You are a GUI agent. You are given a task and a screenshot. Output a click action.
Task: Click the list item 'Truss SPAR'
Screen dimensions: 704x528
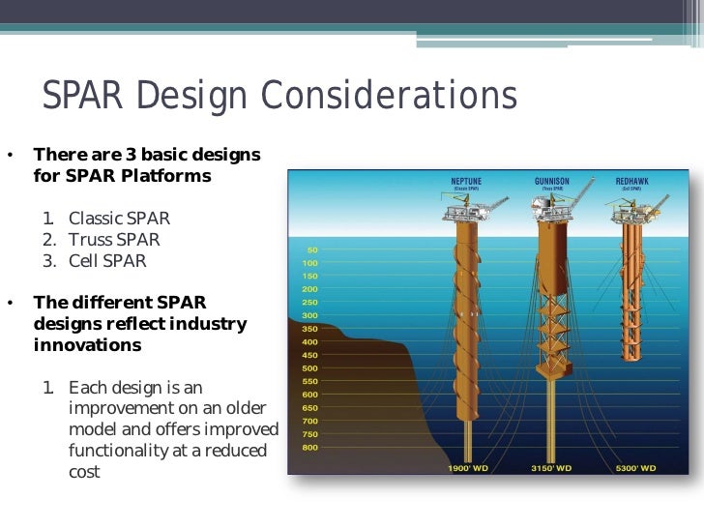(114, 239)
